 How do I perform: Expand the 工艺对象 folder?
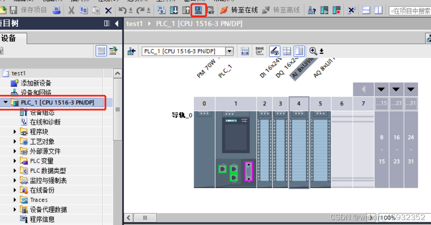[15, 141]
